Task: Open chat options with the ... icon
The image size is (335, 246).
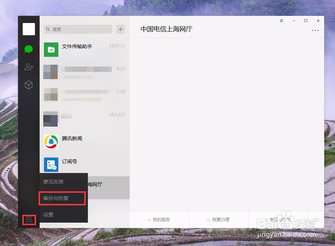Action: tap(315, 30)
